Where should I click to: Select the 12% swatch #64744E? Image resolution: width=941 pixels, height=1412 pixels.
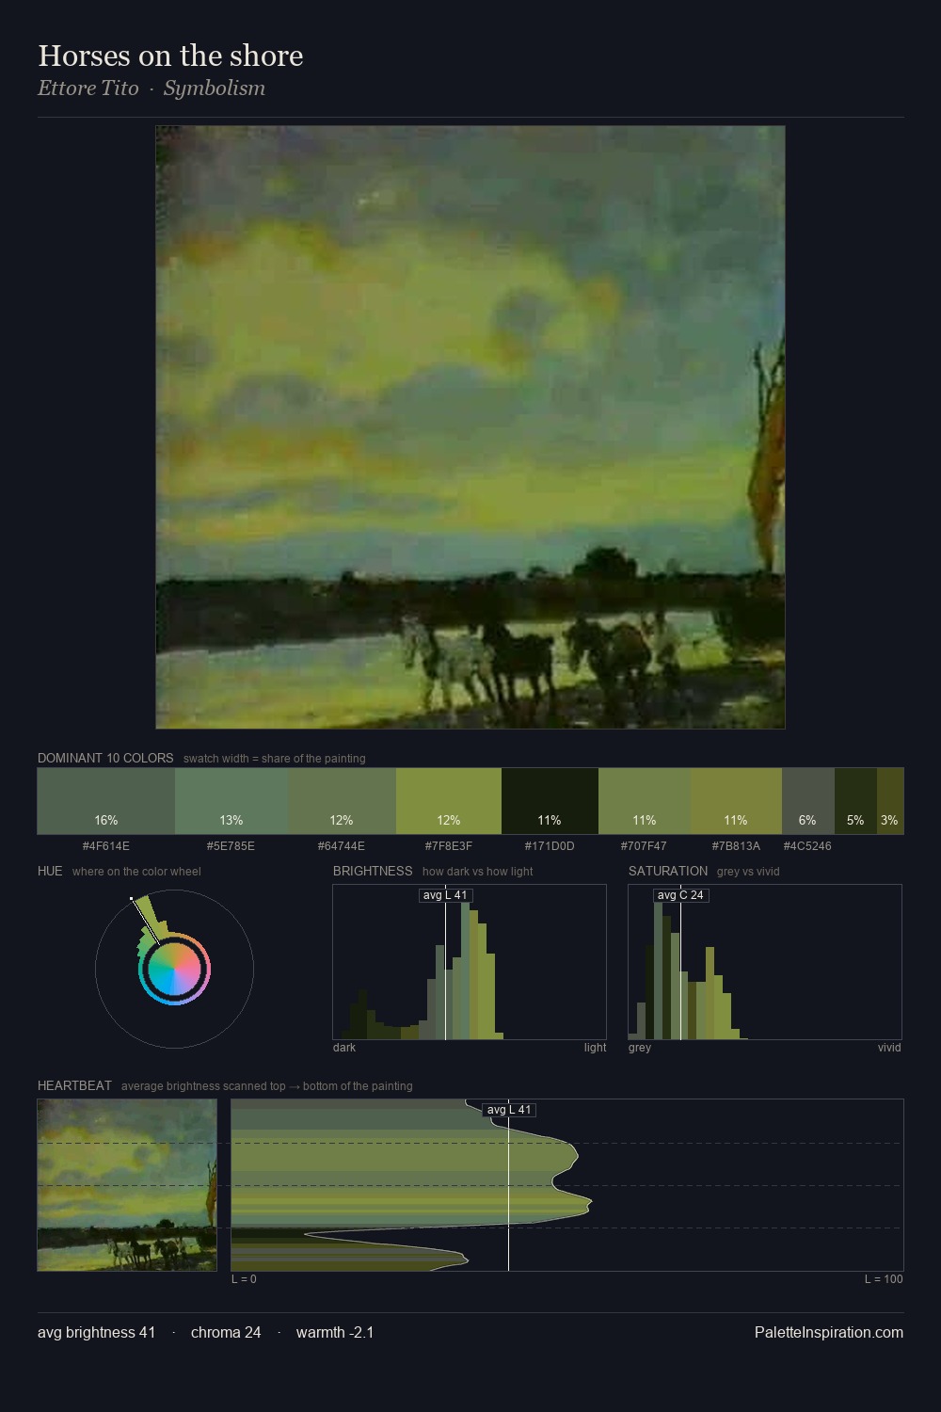pyautogui.click(x=342, y=801)
